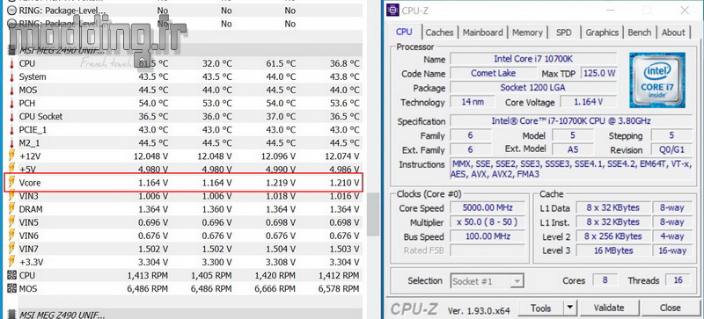This screenshot has height=319, width=704.
Task: Click the lightning icon beside +12V
Action: click(x=11, y=156)
